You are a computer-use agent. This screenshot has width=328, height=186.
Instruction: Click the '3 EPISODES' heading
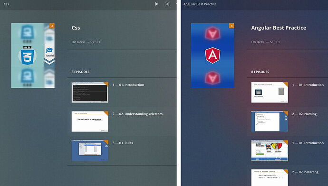(80, 72)
